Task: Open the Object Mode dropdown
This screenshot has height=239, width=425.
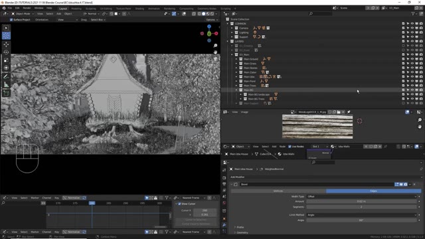Action: (x=23, y=13)
